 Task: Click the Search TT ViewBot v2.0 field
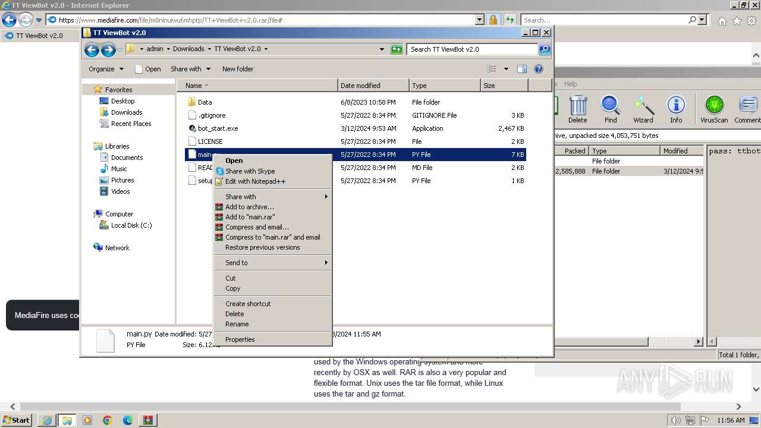click(x=473, y=49)
